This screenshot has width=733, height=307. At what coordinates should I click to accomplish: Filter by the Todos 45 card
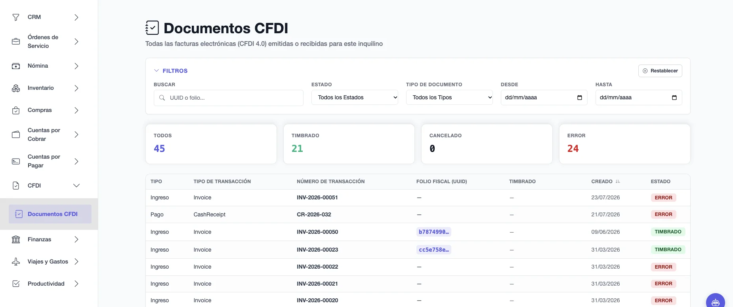click(x=211, y=144)
